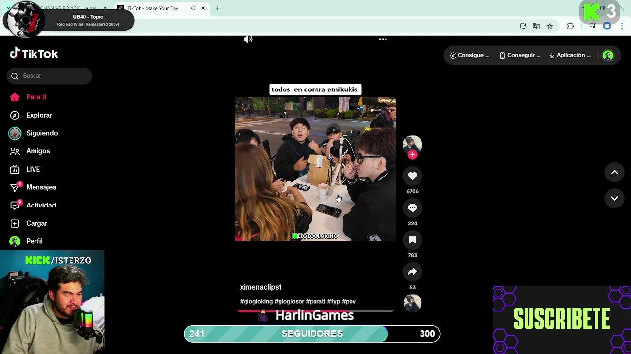Screen dimensions: 631x354
Task: Click the Siguiendo avatar icon in the sidebar
Action: (15, 133)
